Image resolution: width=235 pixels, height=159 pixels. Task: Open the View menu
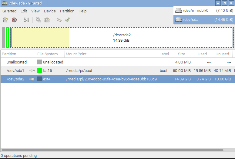coord(35,11)
